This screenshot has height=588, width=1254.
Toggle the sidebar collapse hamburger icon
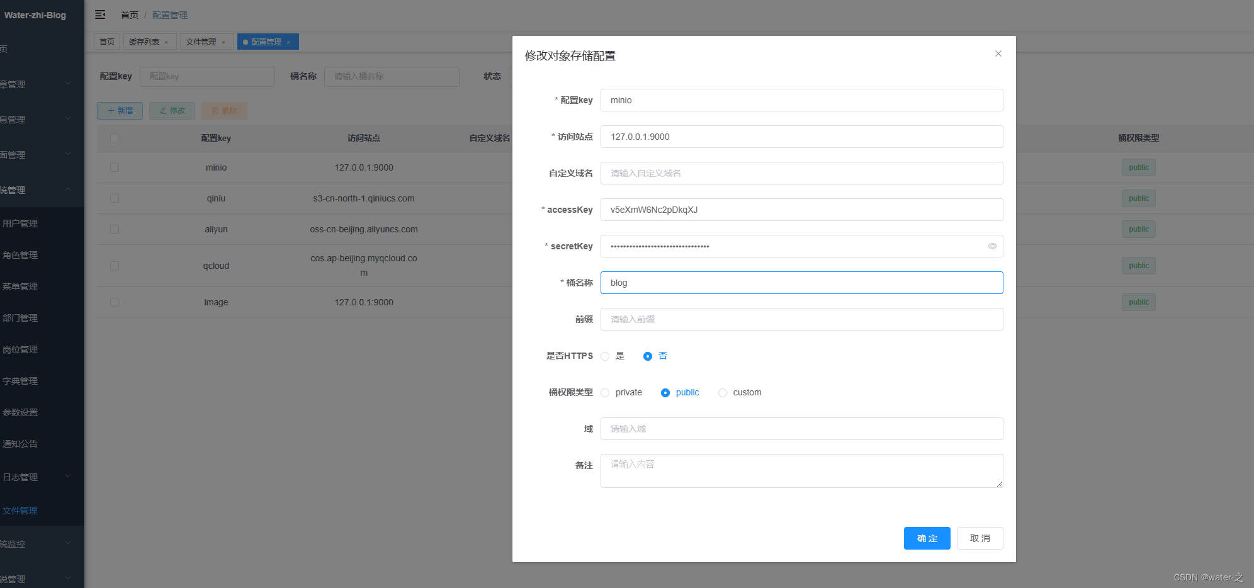point(100,14)
